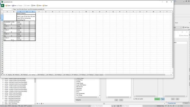Image resolution: width=190 pixels, height=107 pixels.
Task: Switch to the Rooms sheet tab
Action: [x=10, y=75]
